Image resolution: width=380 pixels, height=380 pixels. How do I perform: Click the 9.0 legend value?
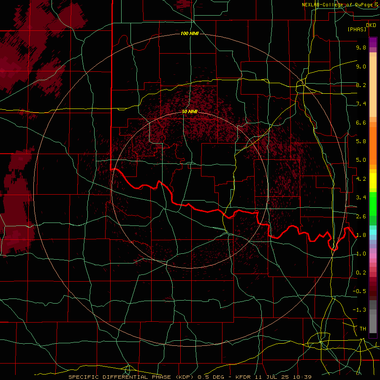(x=361, y=66)
